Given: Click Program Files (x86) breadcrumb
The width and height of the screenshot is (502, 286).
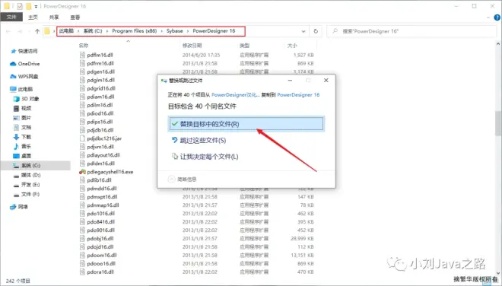Looking at the screenshot, I should click(x=135, y=31).
